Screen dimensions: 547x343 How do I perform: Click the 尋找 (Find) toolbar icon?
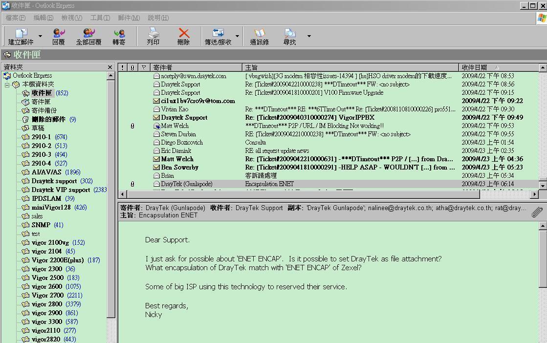pyautogui.click(x=289, y=37)
